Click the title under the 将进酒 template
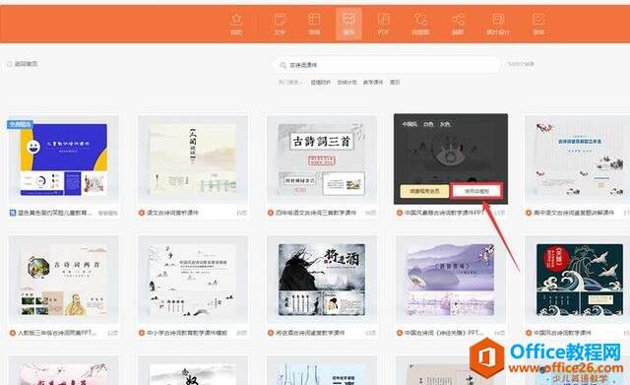 click(x=310, y=333)
